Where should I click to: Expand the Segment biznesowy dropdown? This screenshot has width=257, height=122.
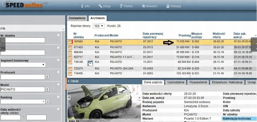23,65
